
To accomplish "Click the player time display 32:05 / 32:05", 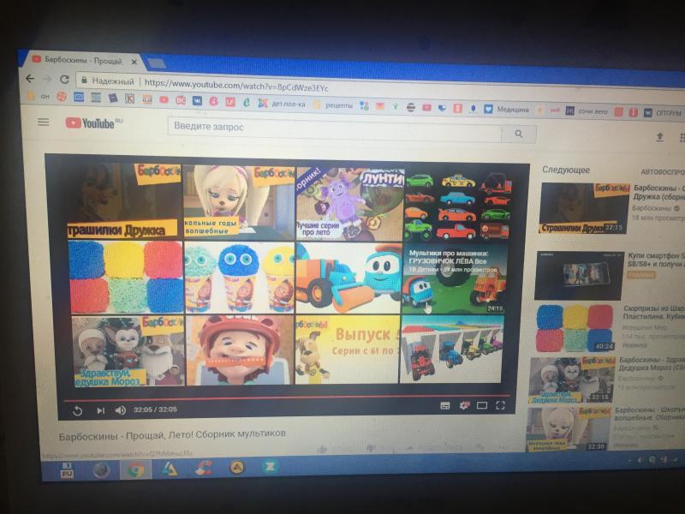I will pos(155,409).
